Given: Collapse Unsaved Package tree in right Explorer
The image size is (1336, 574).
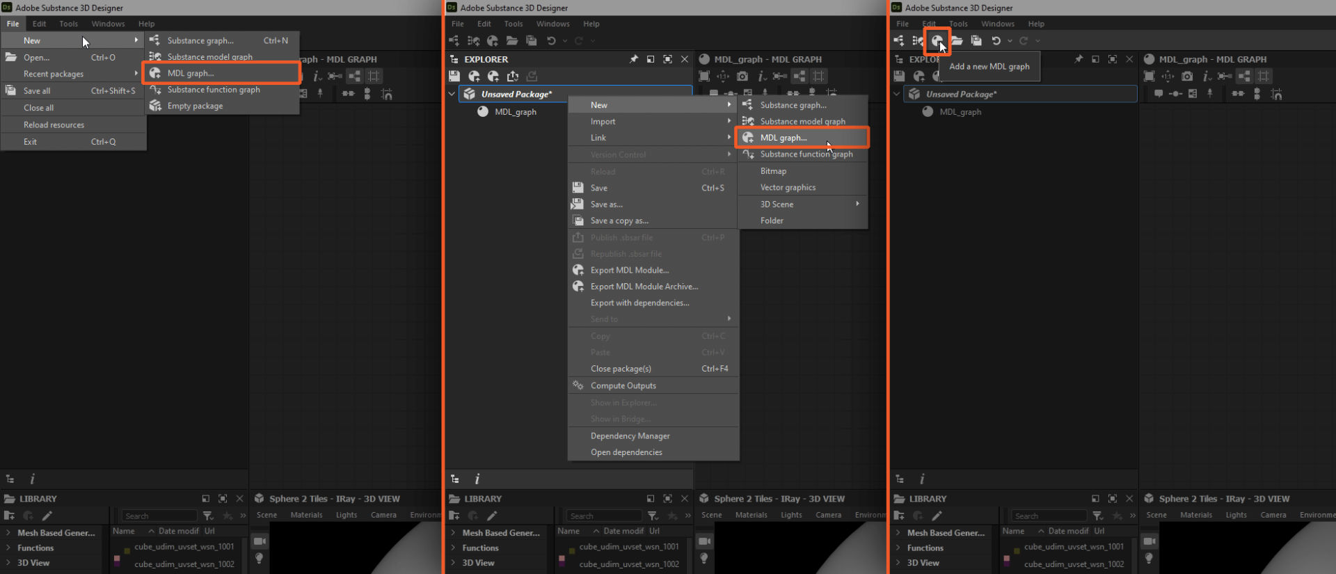Looking at the screenshot, I should (x=896, y=94).
